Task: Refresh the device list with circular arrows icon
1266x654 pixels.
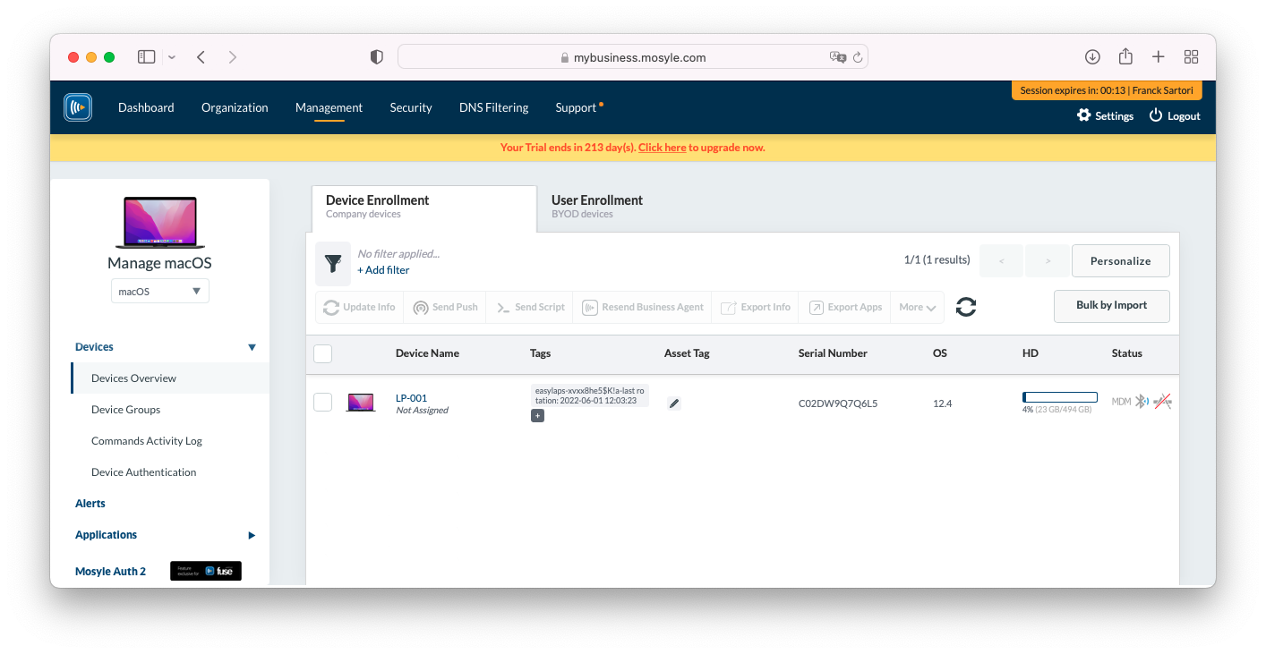Action: coord(966,307)
